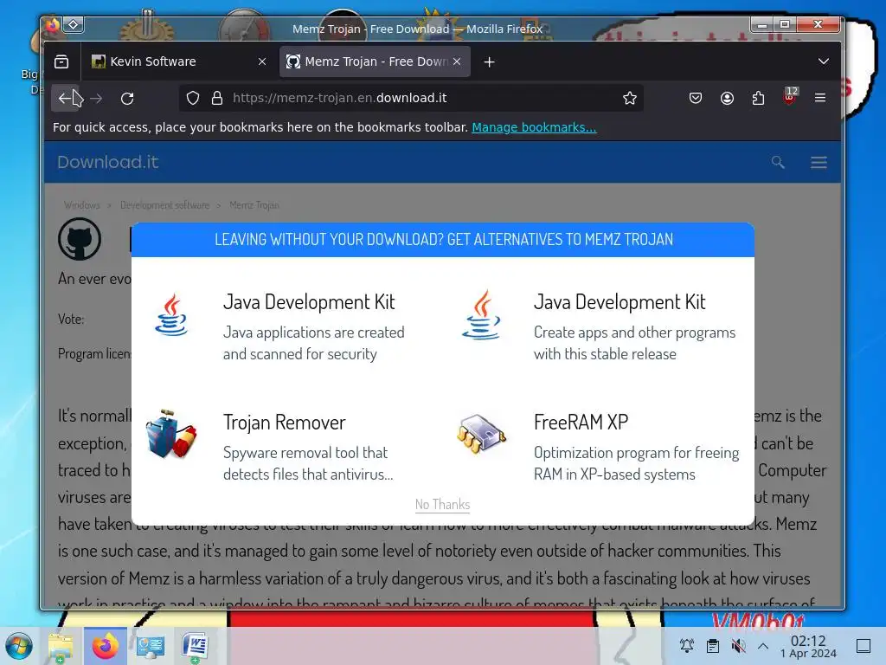The height and width of the screenshot is (665, 886).
Task: Open the Trojan Remover title
Action: pos(284,423)
